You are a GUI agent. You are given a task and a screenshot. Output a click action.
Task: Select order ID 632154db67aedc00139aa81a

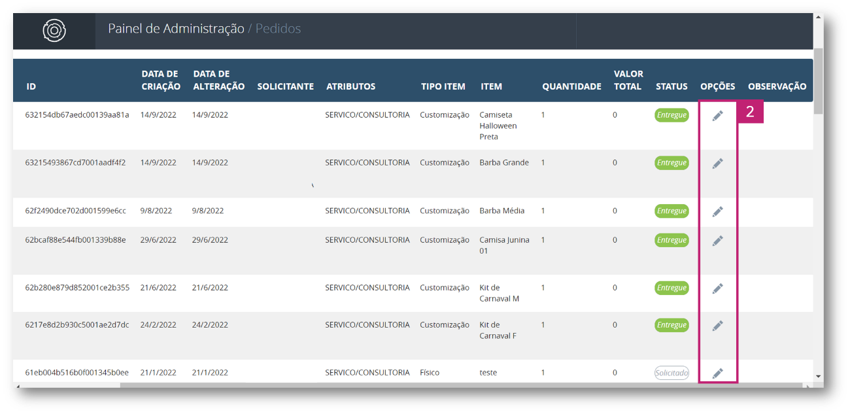click(77, 115)
